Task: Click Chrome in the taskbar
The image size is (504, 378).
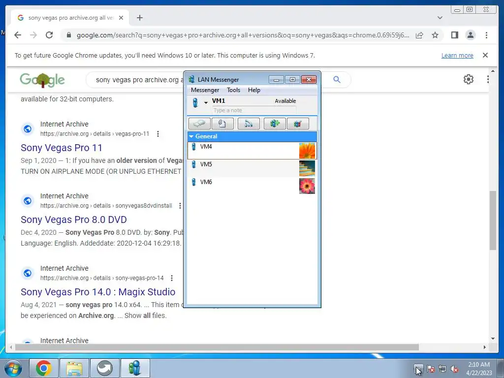Action: point(44,368)
